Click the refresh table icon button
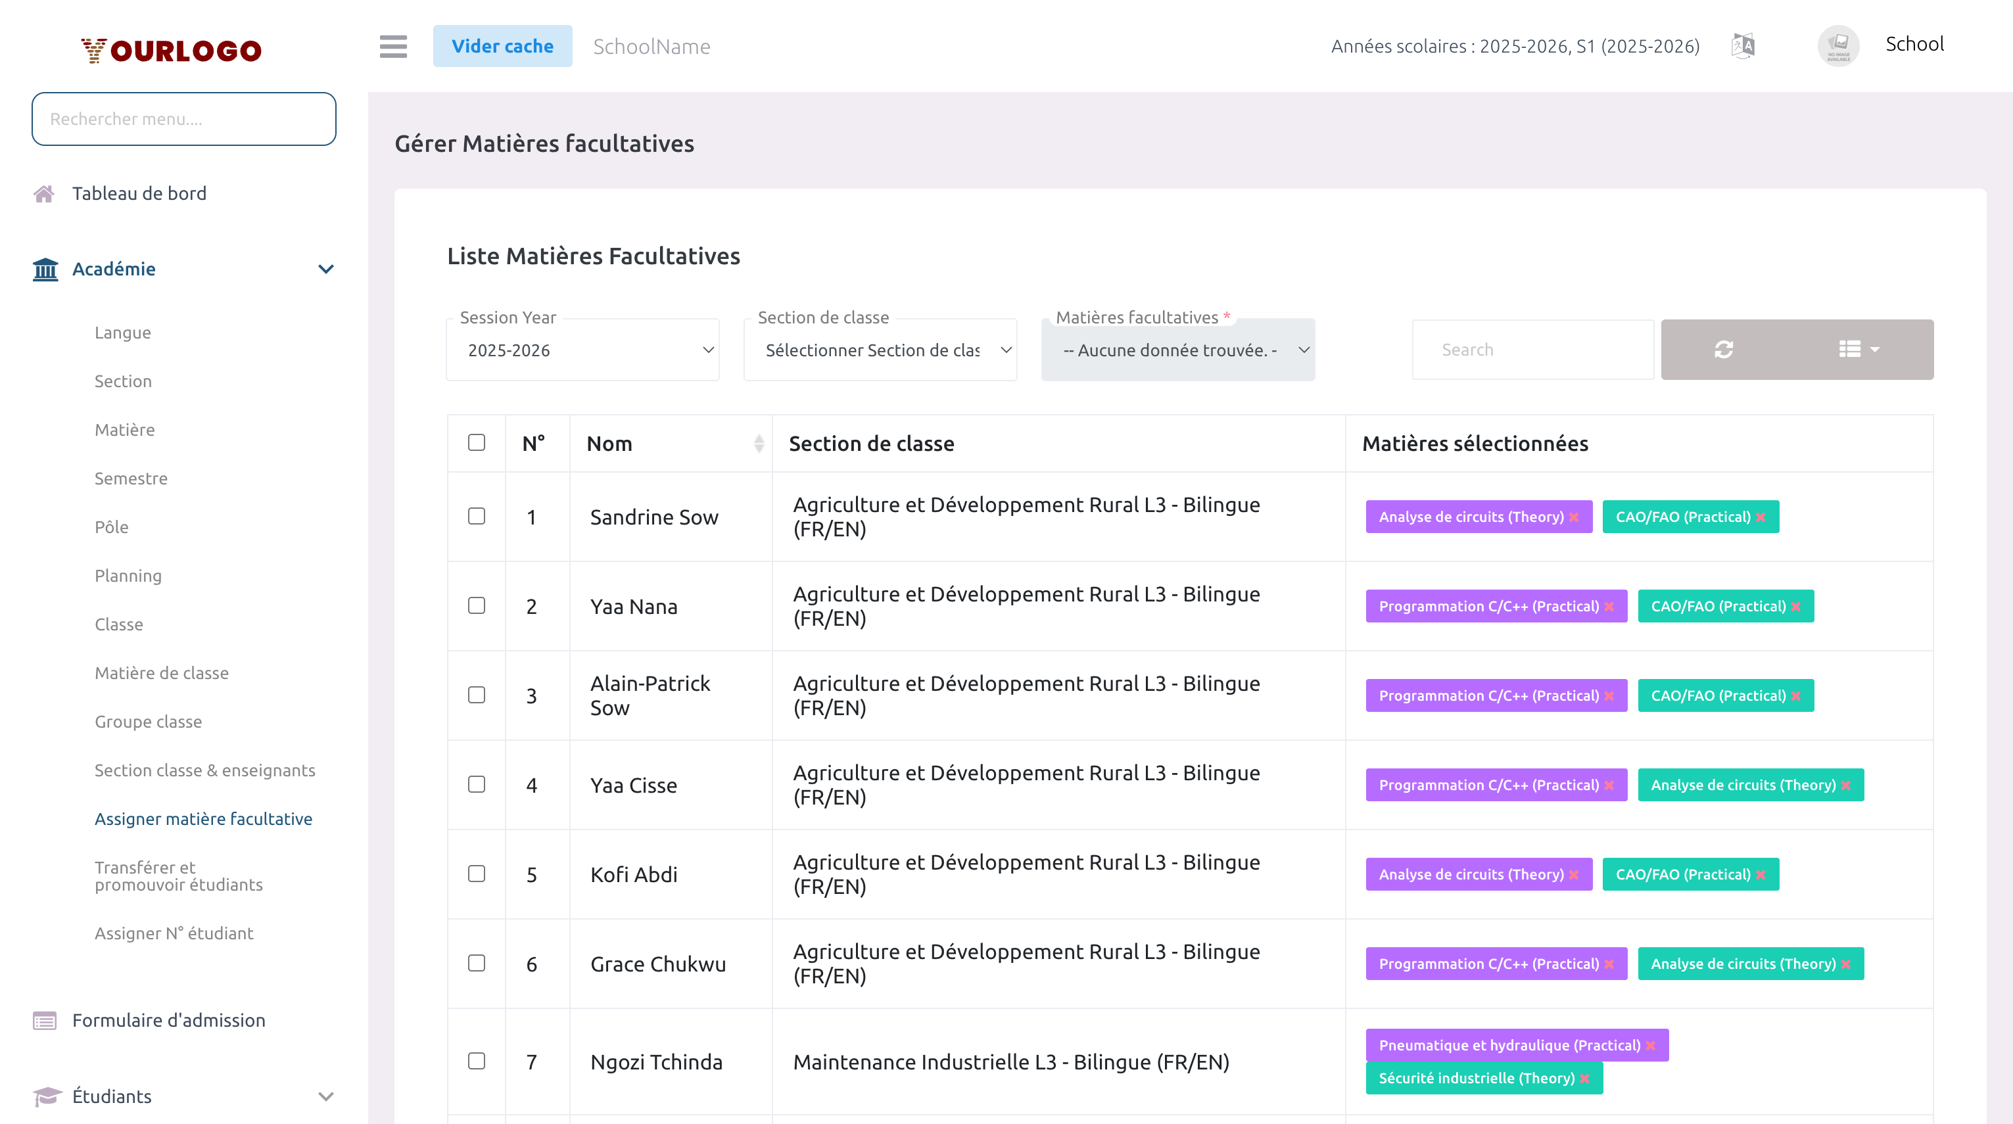Image resolution: width=2013 pixels, height=1124 pixels. click(x=1724, y=349)
